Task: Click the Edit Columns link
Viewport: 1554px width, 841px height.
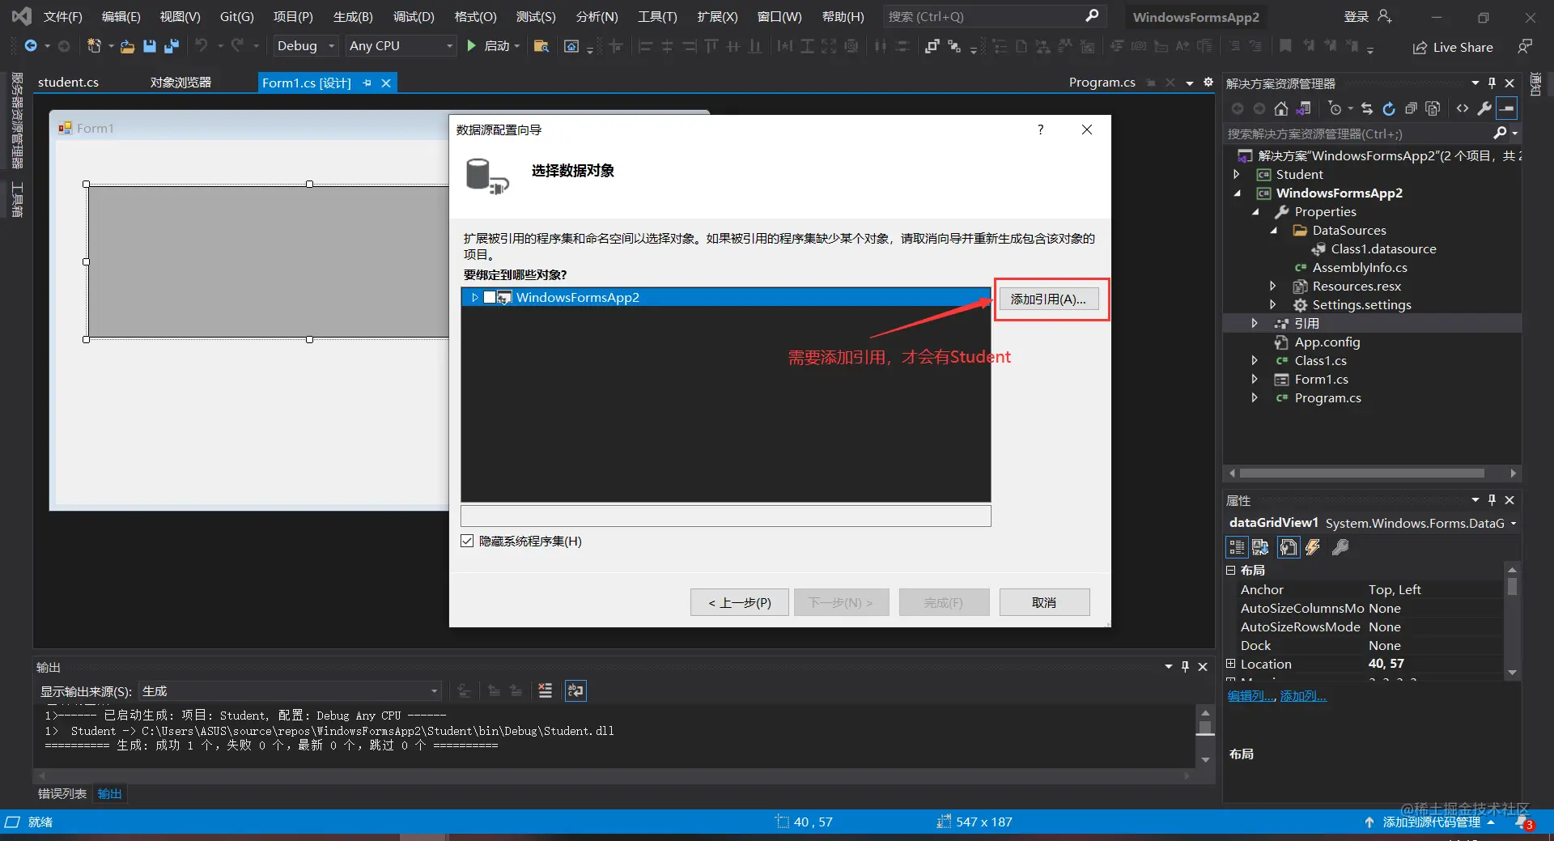Action: pos(1251,696)
